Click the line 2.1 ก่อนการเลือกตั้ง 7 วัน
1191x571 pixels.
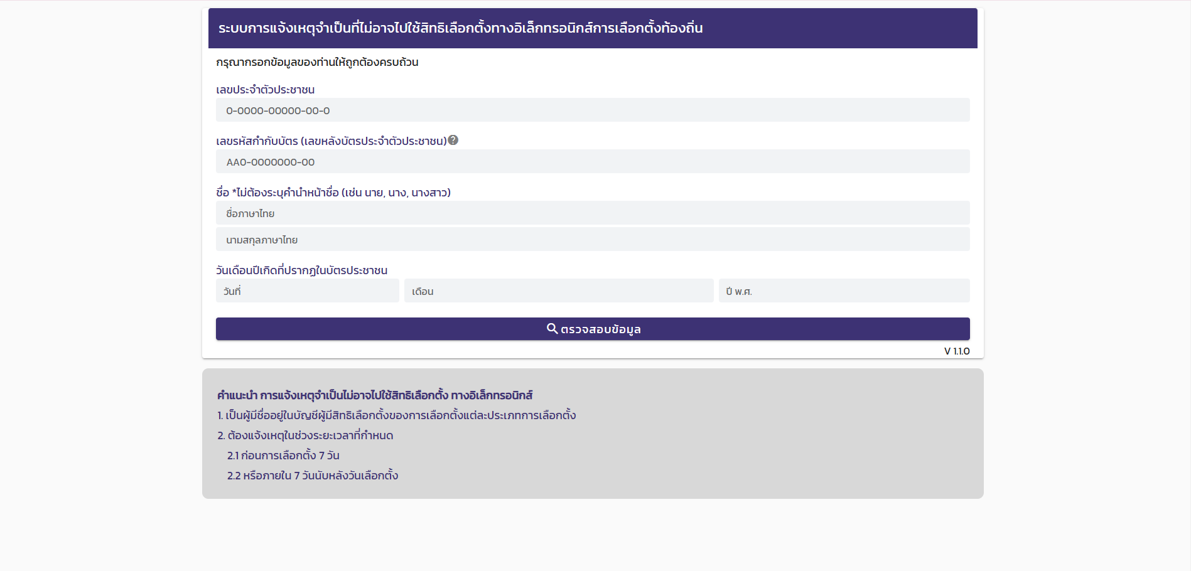[283, 456]
